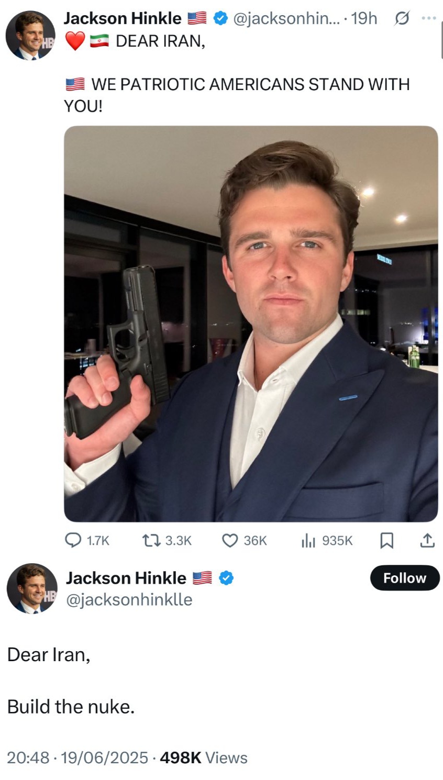Screen dimensions: 443x780
Task: Click the blue verified badge in the top post
Action: tap(220, 18)
